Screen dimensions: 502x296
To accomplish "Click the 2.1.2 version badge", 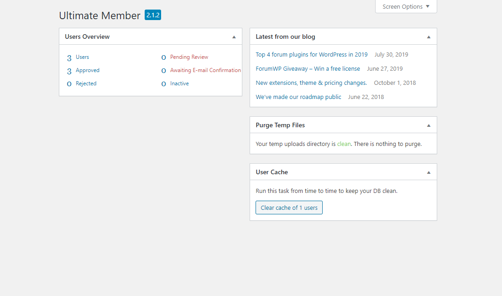I will click(x=153, y=15).
